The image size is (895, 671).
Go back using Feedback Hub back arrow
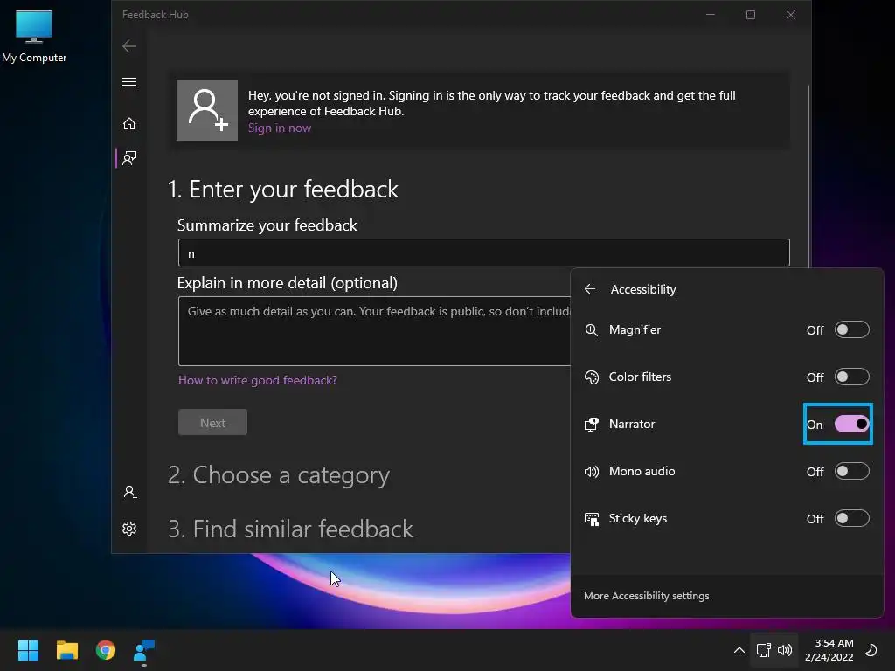coord(129,46)
